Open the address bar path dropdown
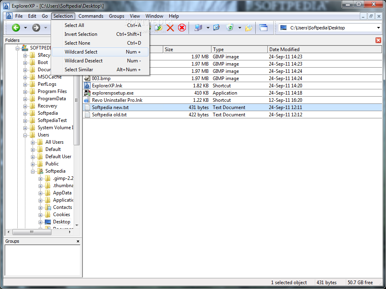The width and height of the screenshot is (386, 289). 378,28
